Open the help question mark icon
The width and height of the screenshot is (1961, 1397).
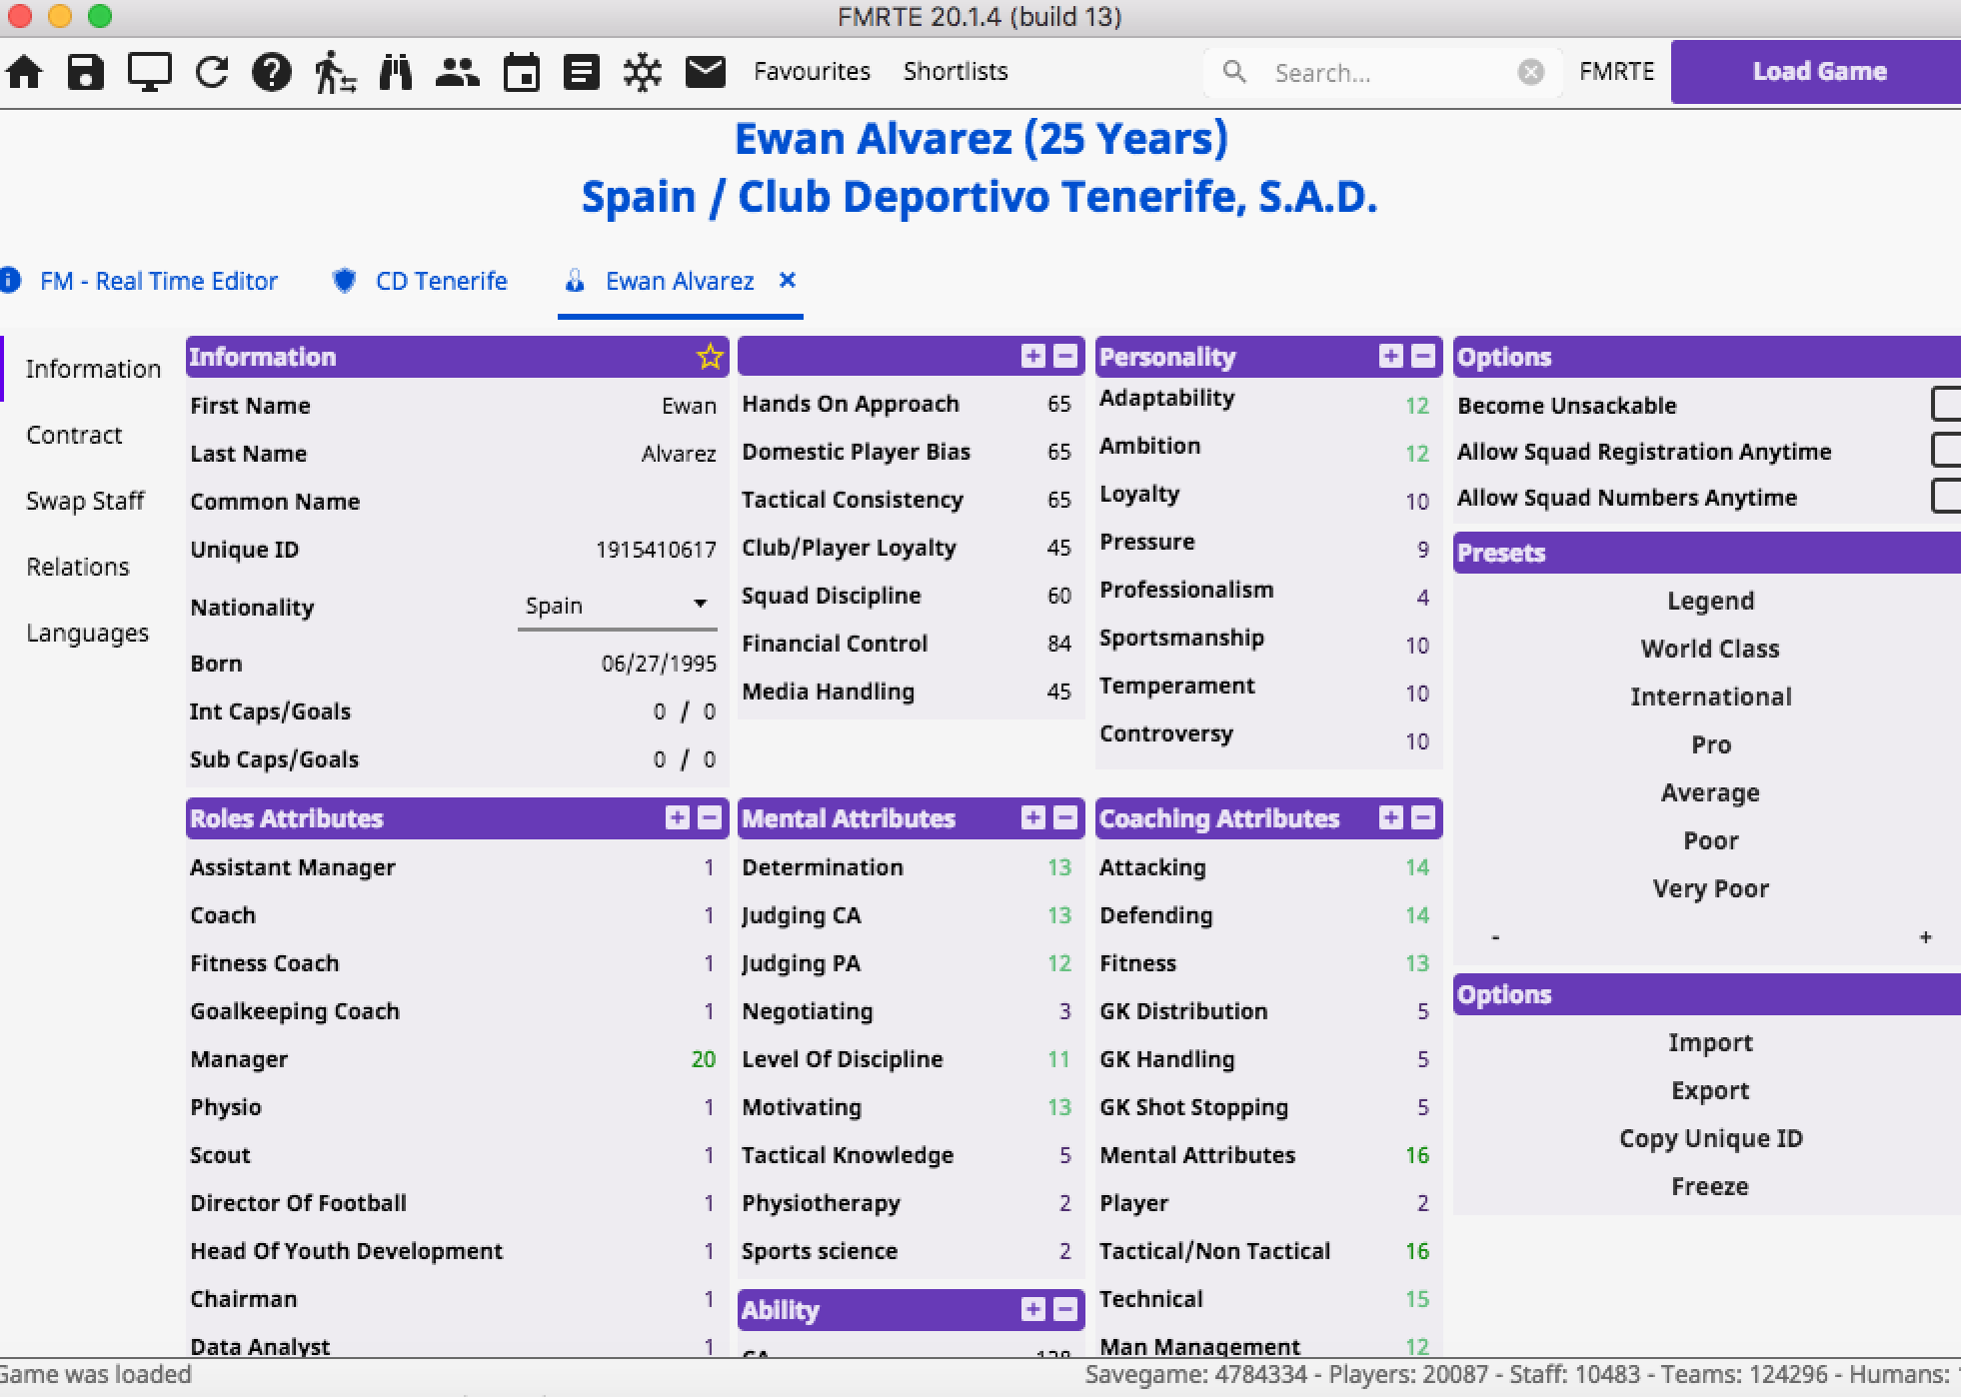(272, 72)
